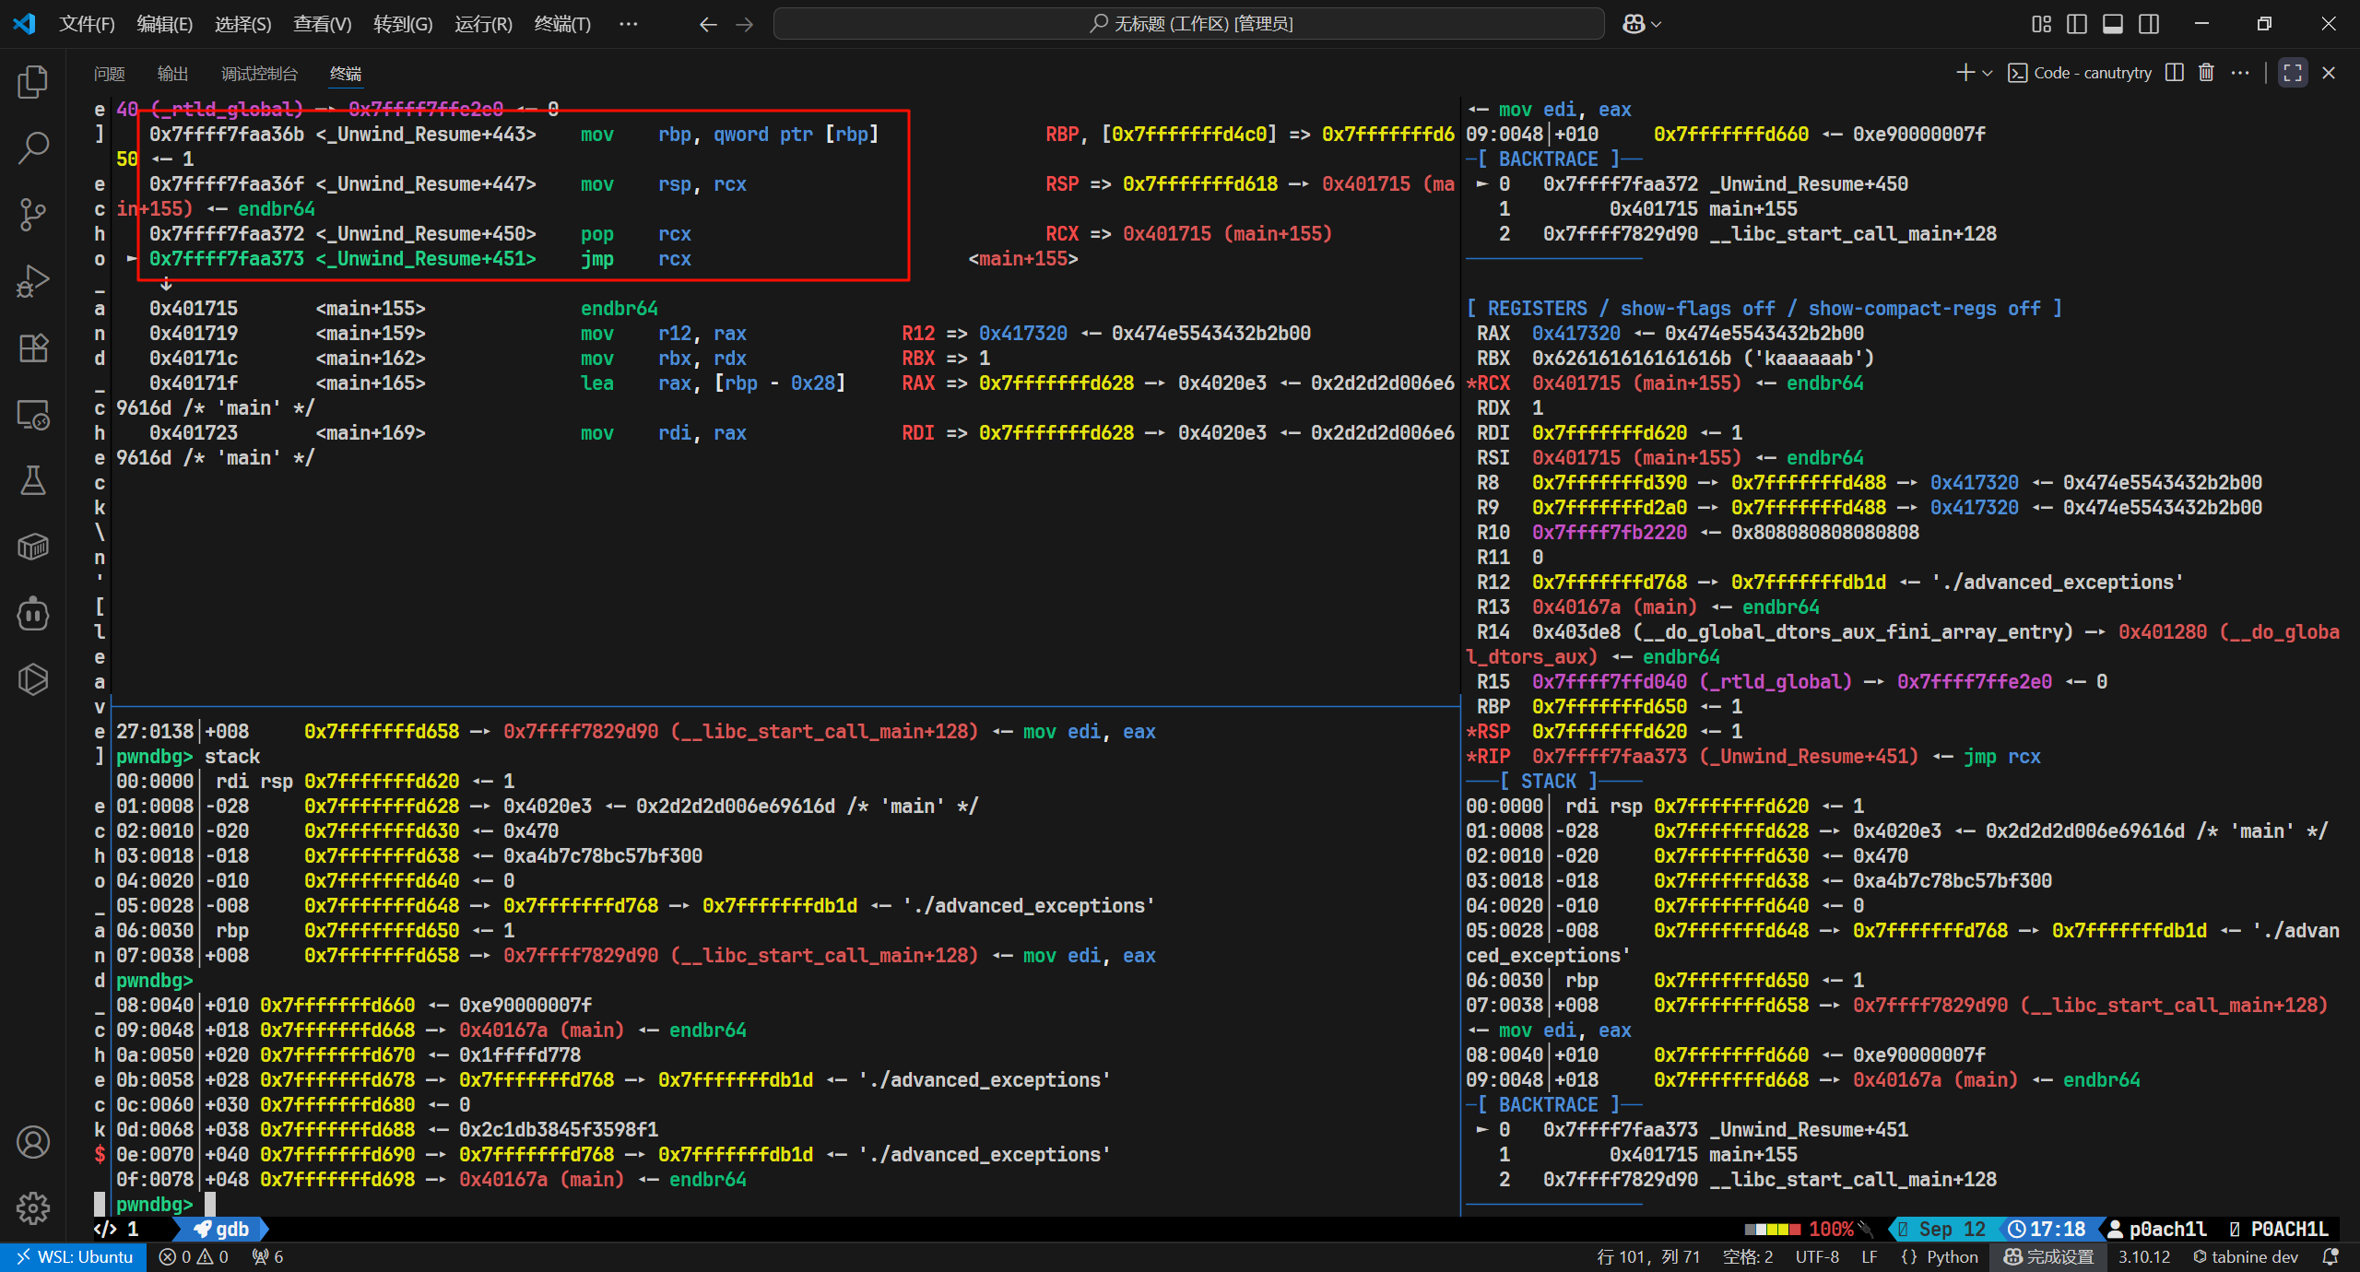Open the 终端(T) menu

pos(562,24)
